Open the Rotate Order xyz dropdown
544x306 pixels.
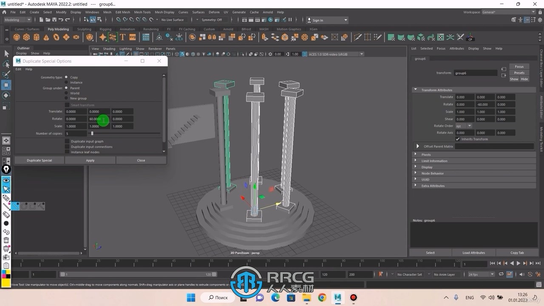(x=464, y=126)
